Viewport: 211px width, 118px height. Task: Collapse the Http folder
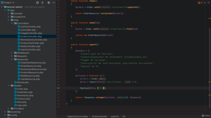click(x=8, y=20)
